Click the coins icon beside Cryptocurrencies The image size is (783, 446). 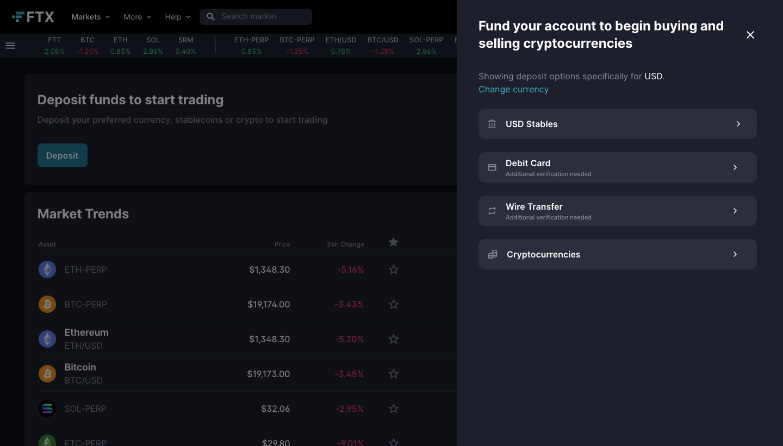point(493,254)
